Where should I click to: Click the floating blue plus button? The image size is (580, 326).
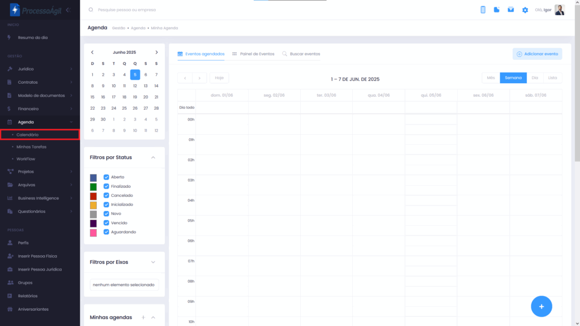tap(541, 306)
